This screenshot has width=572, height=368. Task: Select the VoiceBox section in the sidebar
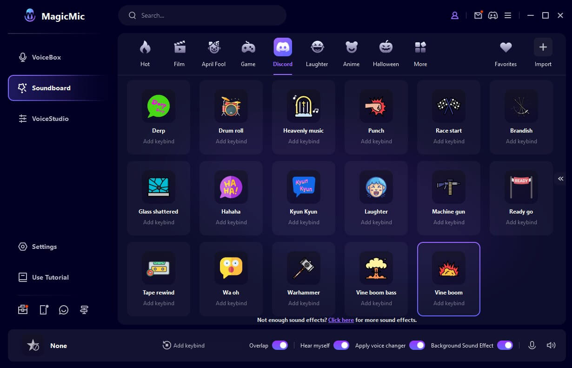tap(46, 57)
